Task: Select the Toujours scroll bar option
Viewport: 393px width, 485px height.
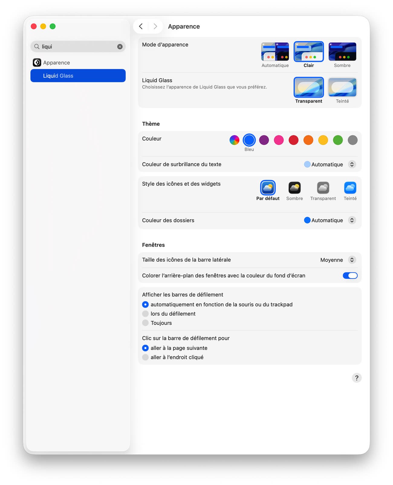Action: click(x=145, y=323)
